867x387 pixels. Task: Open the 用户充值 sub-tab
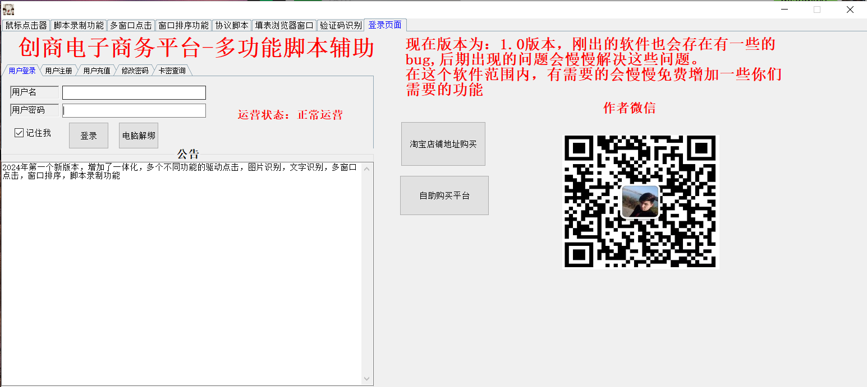(97, 71)
